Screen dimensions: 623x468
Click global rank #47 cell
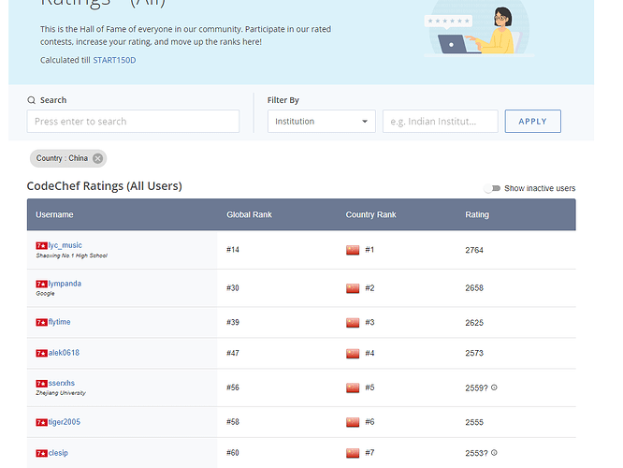233,353
